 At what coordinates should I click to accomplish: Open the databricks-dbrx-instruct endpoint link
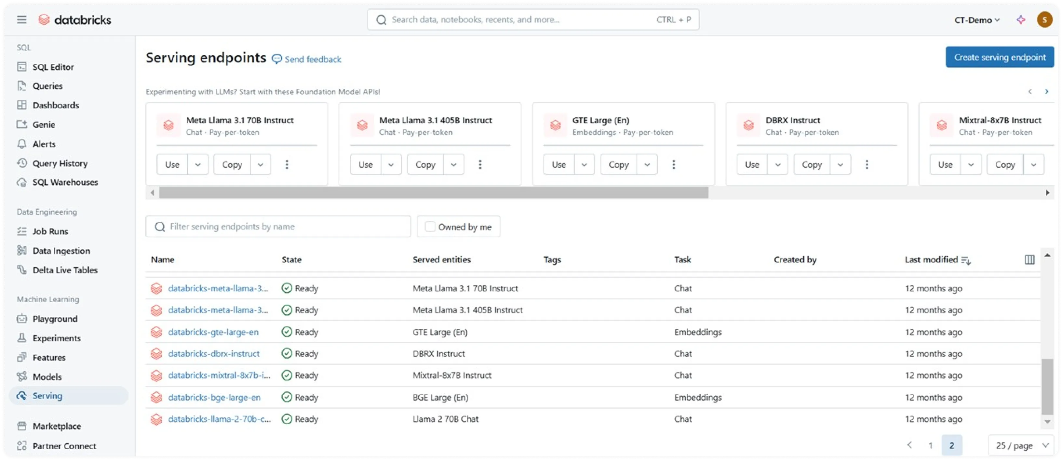point(214,354)
